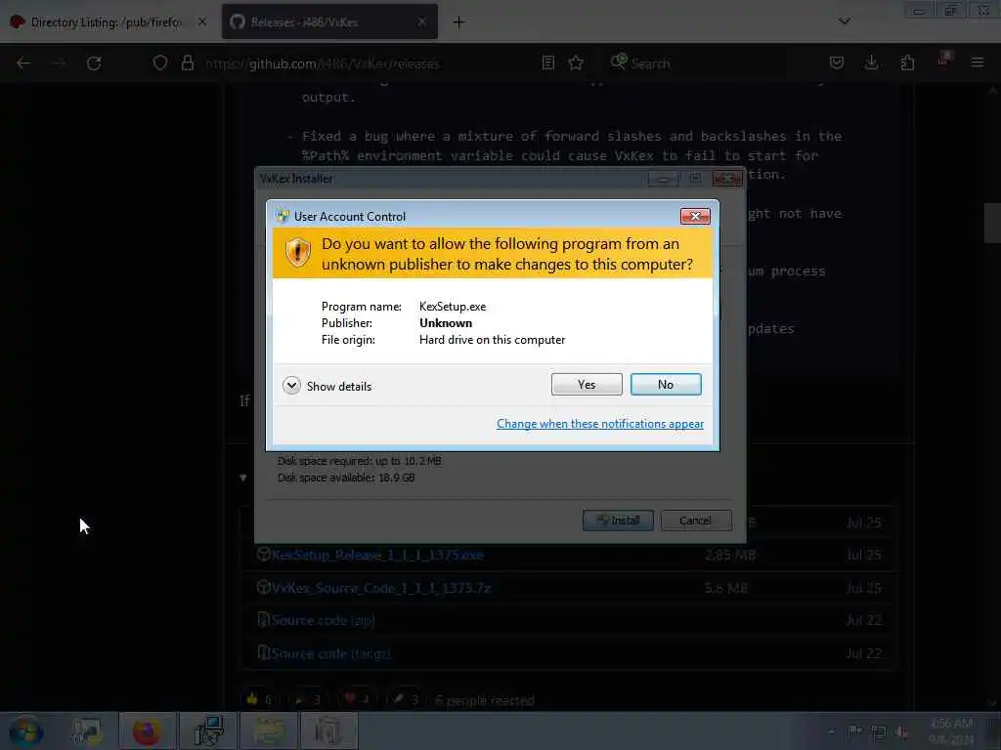
Task: Click No in User Account Control
Action: coord(665,385)
